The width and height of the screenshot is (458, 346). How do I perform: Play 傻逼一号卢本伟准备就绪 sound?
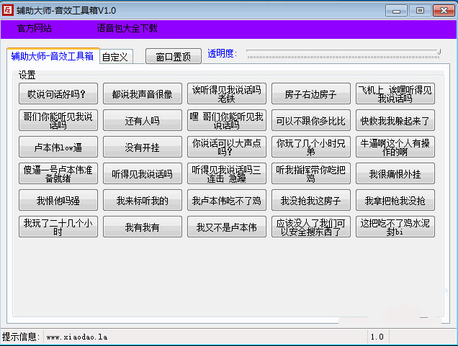click(58, 173)
